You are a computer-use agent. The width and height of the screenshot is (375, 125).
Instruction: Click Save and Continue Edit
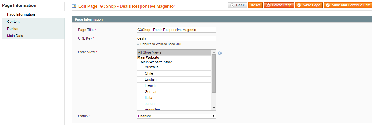[348, 5]
